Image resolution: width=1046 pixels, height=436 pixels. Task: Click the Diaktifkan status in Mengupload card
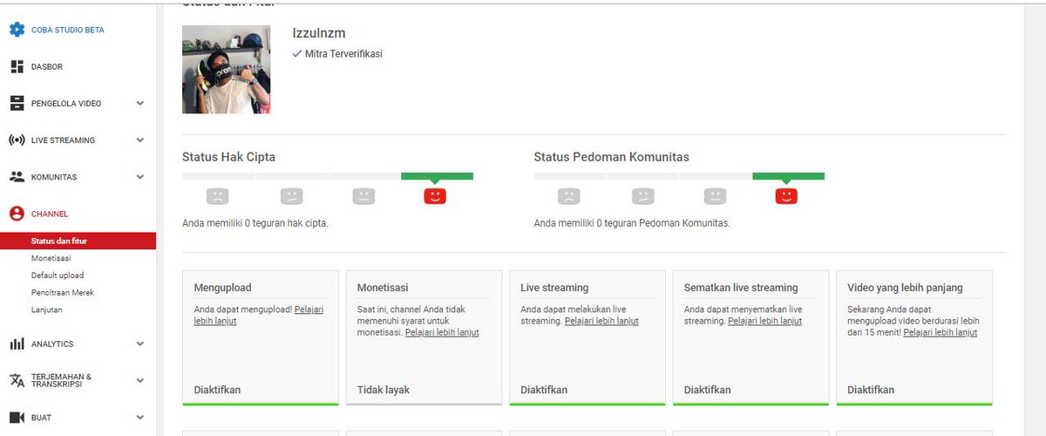pos(217,390)
